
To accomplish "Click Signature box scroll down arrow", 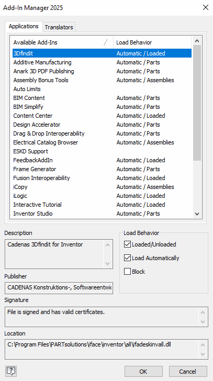I will click(203, 321).
